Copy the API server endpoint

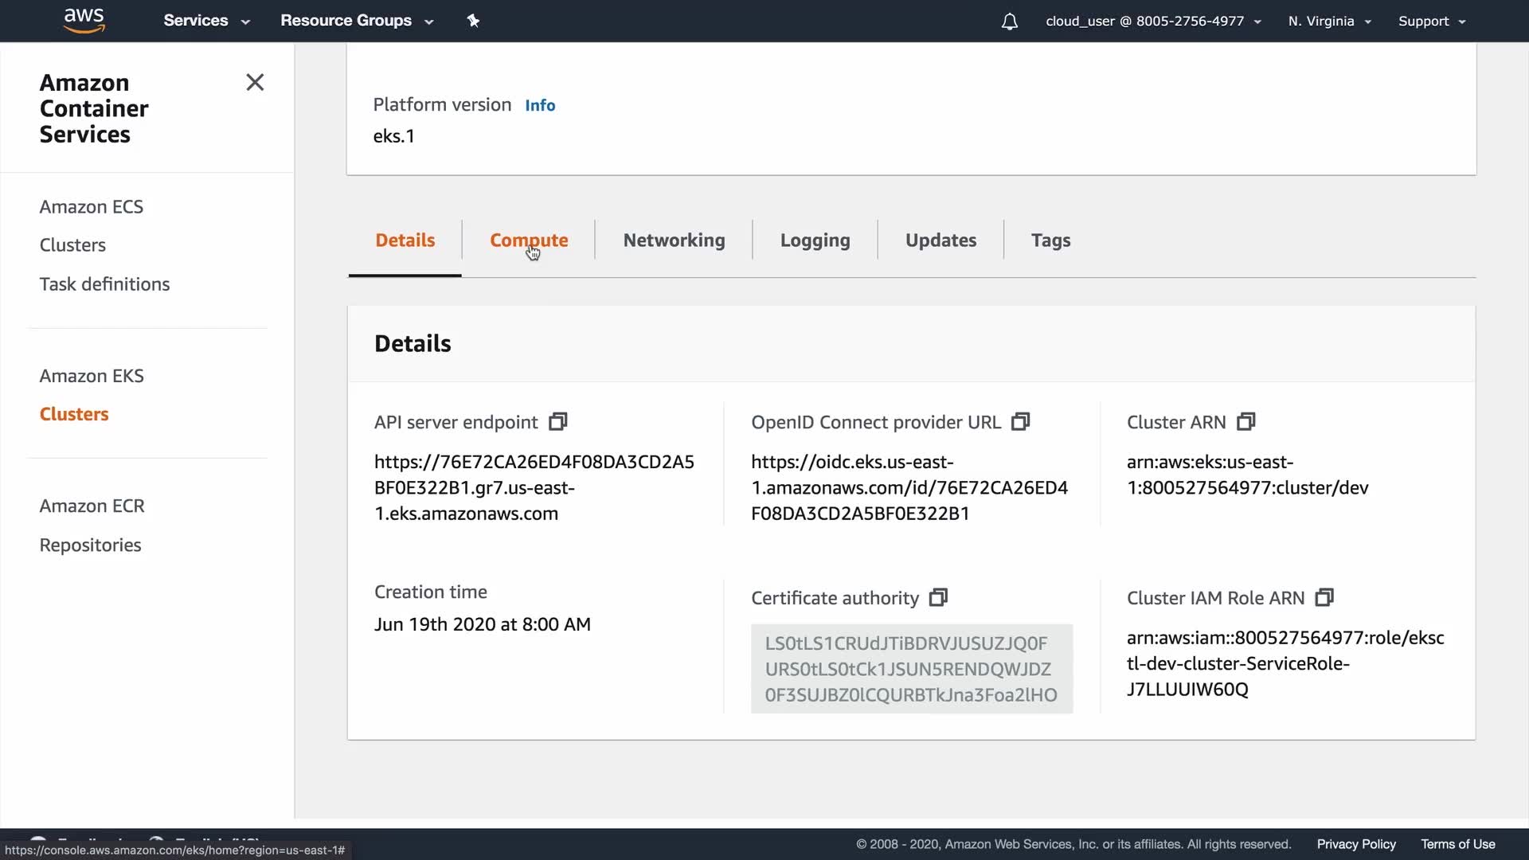pyautogui.click(x=558, y=421)
